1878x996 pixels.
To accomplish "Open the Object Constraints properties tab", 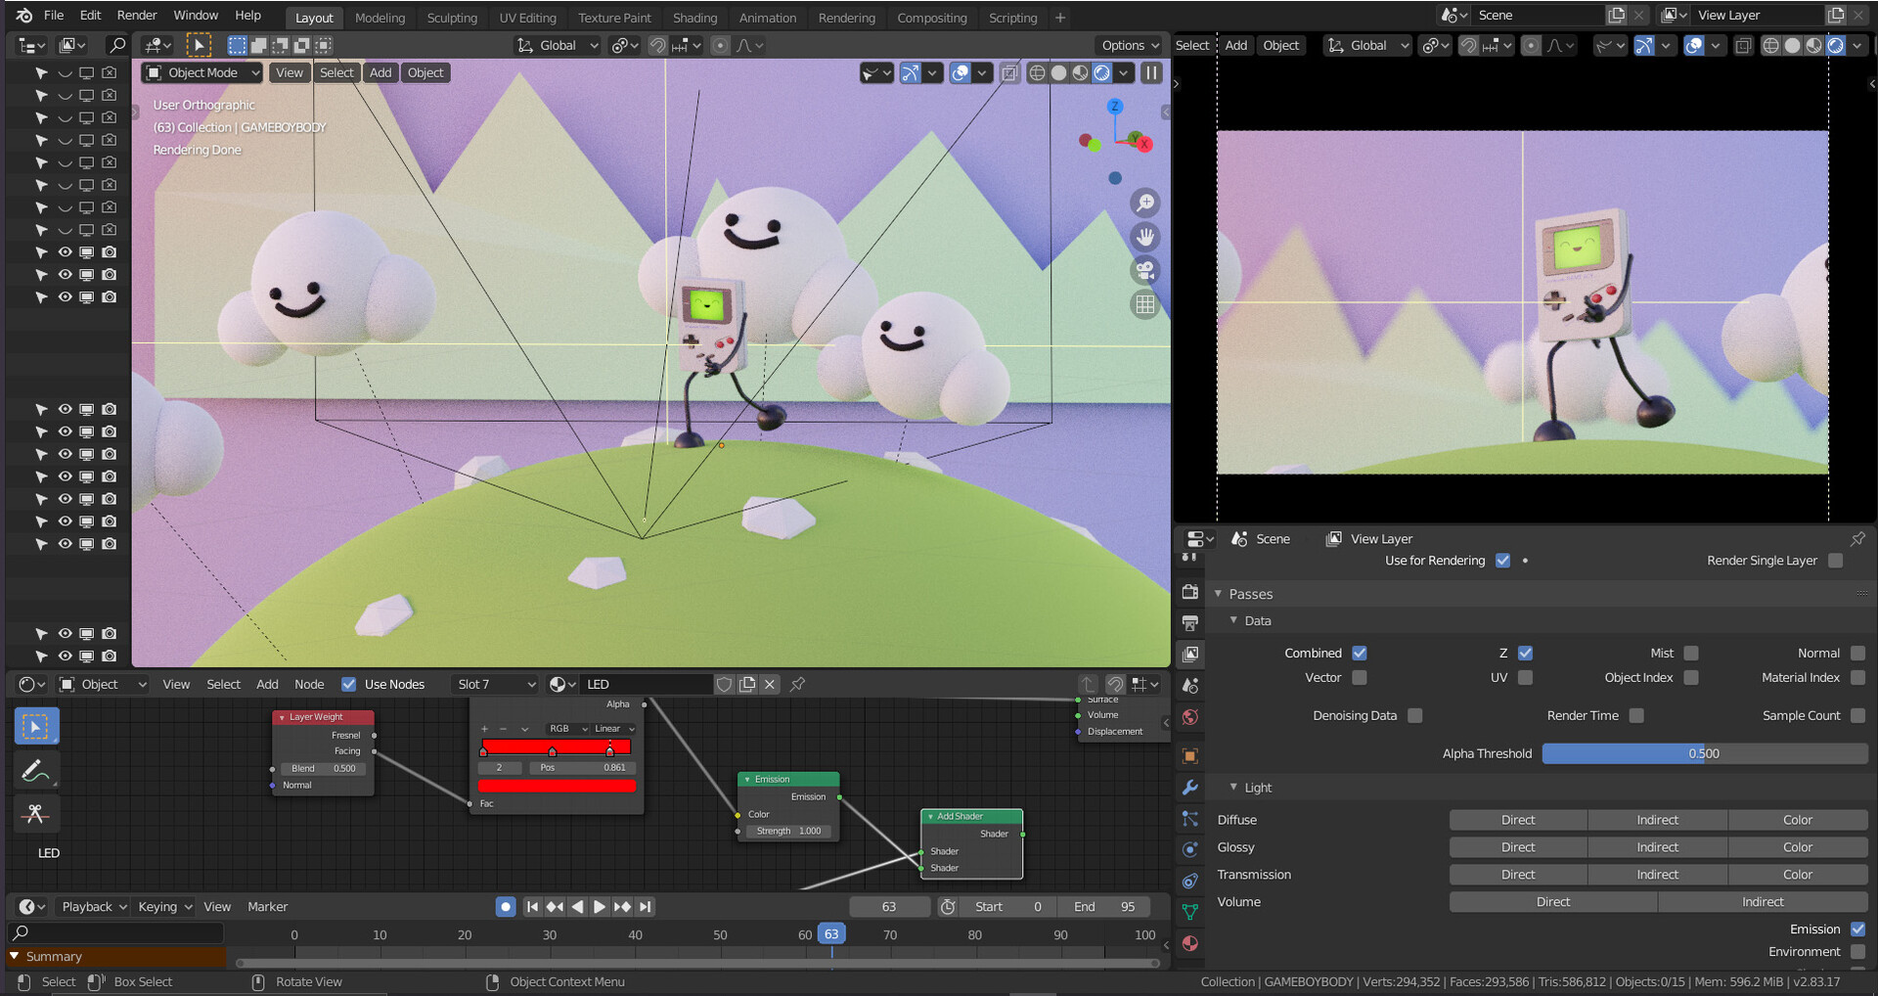I will [1190, 881].
